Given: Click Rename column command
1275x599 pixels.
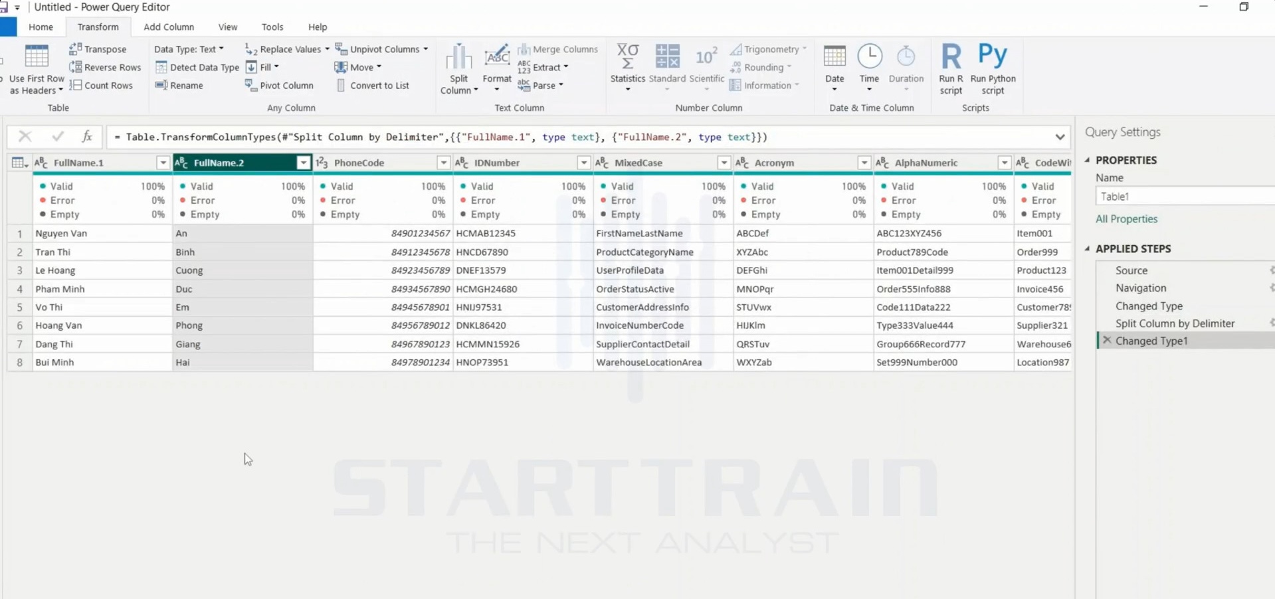Looking at the screenshot, I should (x=179, y=85).
